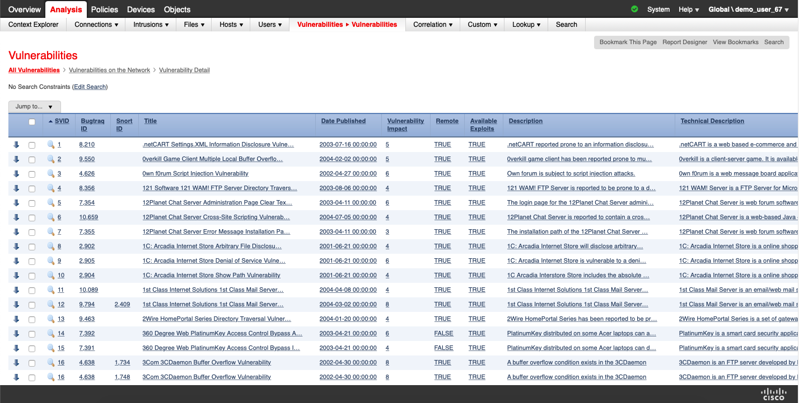Screen dimensions: 799x403
Task: Toggle the select-all checkbox in table header
Action: (x=32, y=122)
